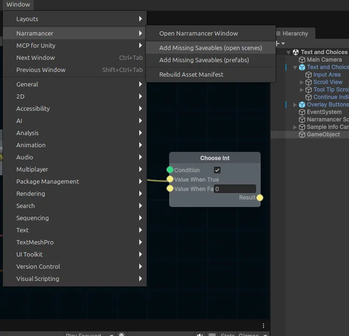Screen dimensions: 349x336
Task: Open the Narramancer submenu entry
Action: pyautogui.click(x=75, y=33)
